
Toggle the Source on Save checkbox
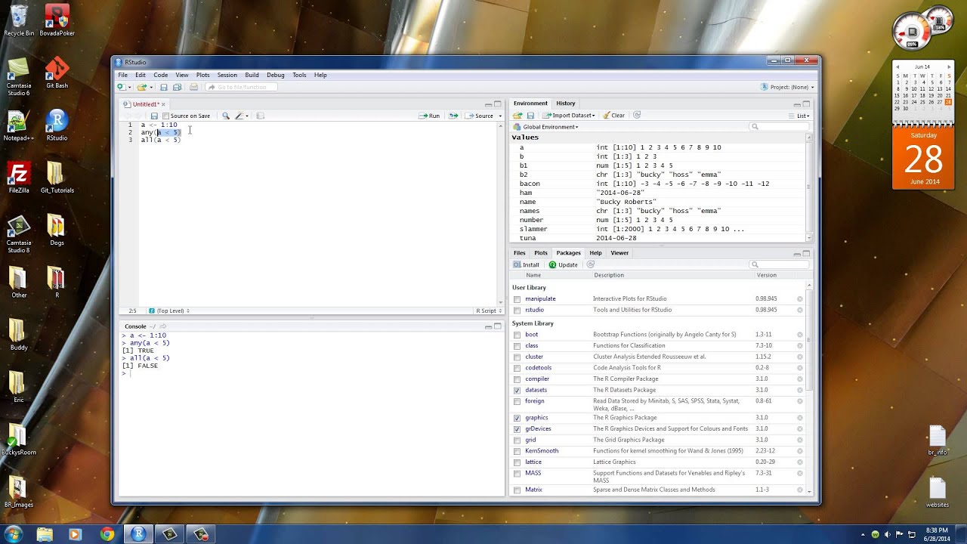pos(165,116)
